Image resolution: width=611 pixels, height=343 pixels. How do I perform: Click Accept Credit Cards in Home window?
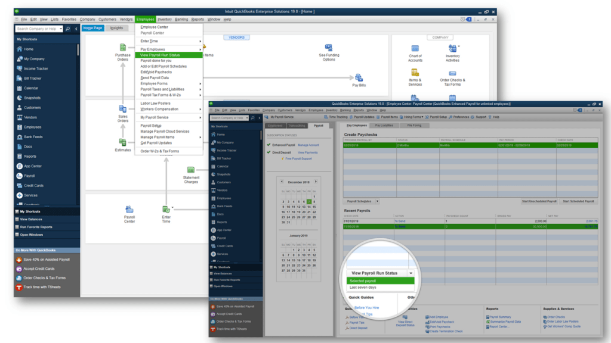[x=39, y=269]
